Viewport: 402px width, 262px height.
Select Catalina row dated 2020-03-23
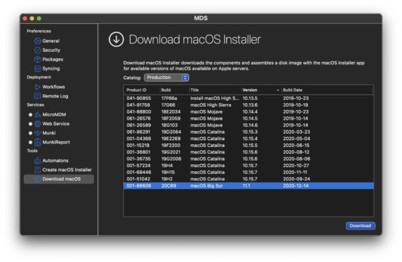coord(248,132)
